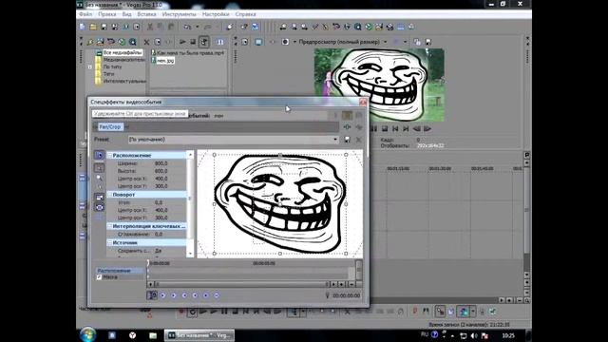
Task: Open the overlays dropdown arrow in preview
Action: [x=406, y=42]
